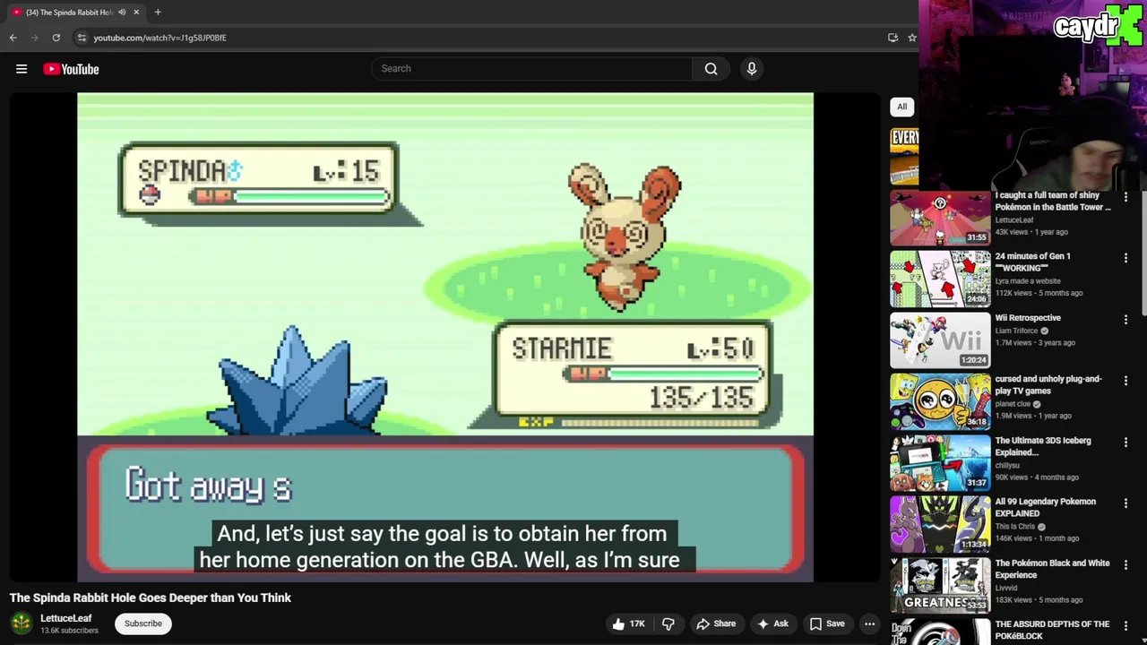Open LettuceLeaf channel name link
The height and width of the screenshot is (645, 1147).
pyautogui.click(x=66, y=618)
